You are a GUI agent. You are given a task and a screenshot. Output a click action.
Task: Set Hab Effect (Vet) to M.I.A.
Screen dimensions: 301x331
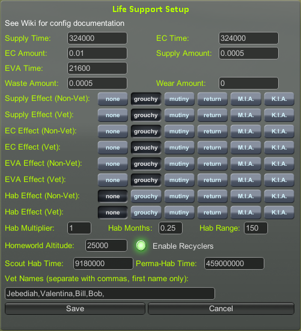coord(246,213)
